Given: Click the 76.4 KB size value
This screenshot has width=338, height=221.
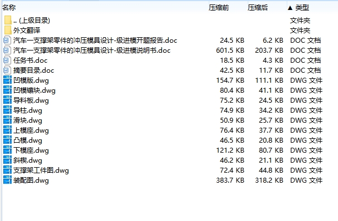Looking at the screenshot, I should point(232,130).
